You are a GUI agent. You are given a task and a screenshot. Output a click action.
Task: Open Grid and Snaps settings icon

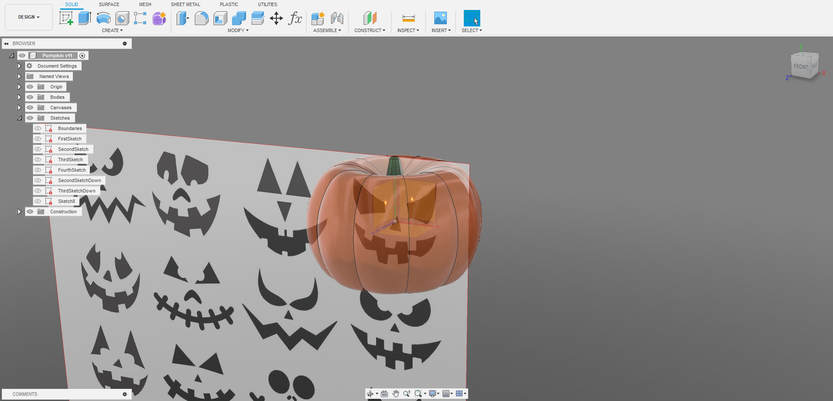click(x=446, y=394)
